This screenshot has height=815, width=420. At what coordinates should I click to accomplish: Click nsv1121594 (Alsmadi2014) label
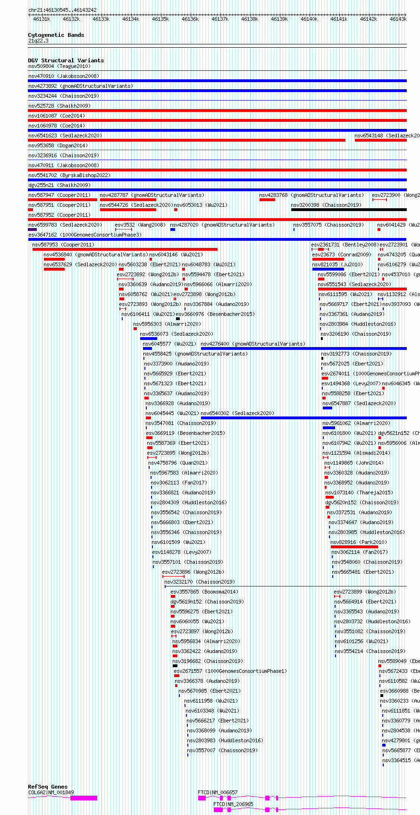click(356, 453)
